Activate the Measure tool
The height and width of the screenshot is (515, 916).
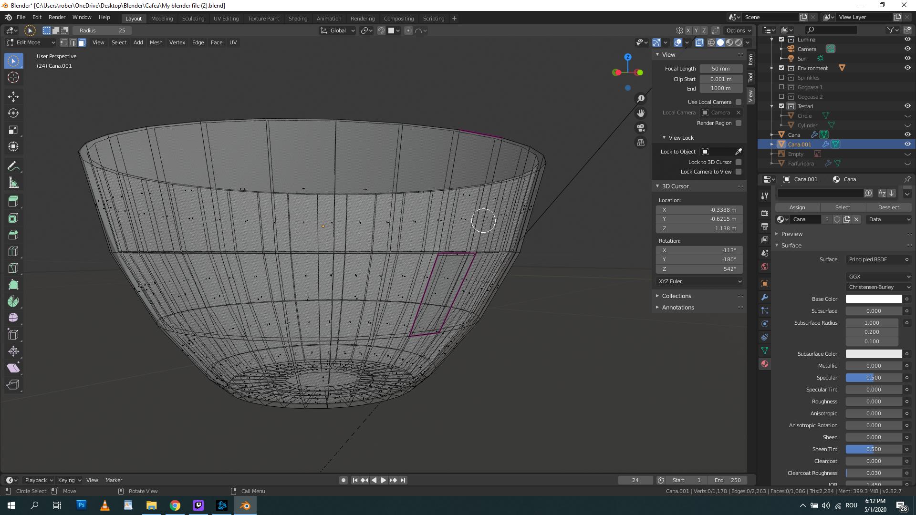click(13, 182)
